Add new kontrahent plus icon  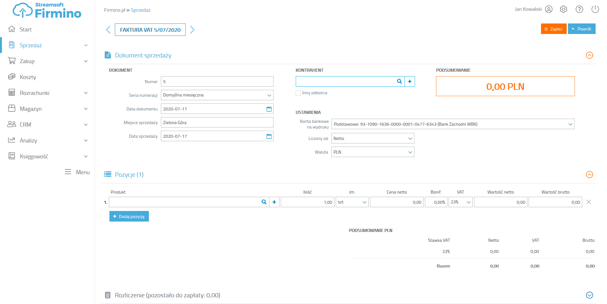[x=410, y=82]
